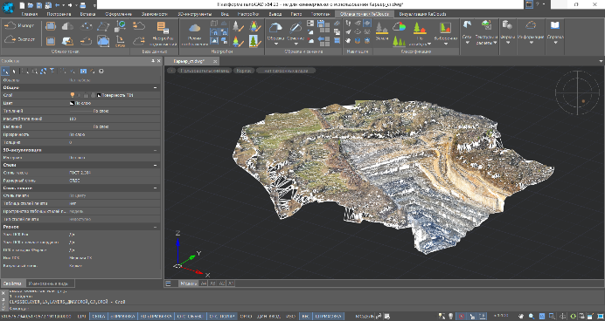The width and height of the screenshot is (605, 321).
Task: Toggle ДИН-ВВОД dynamic input
Action: [x=268, y=317]
